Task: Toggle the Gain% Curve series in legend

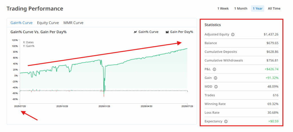Action: (x=149, y=32)
